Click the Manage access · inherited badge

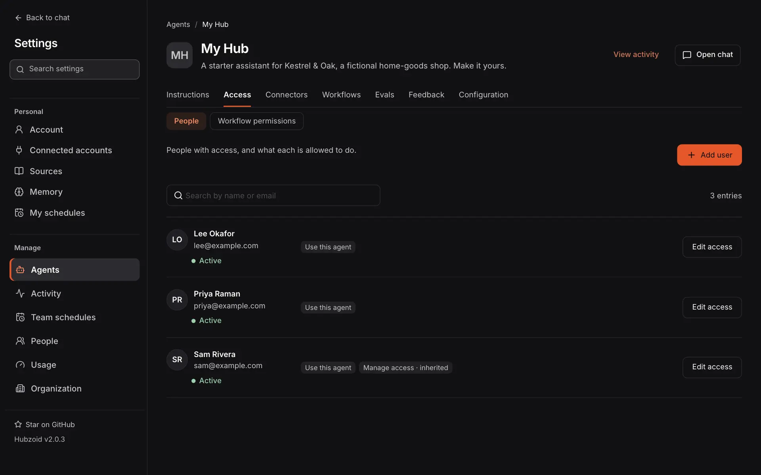(x=405, y=368)
